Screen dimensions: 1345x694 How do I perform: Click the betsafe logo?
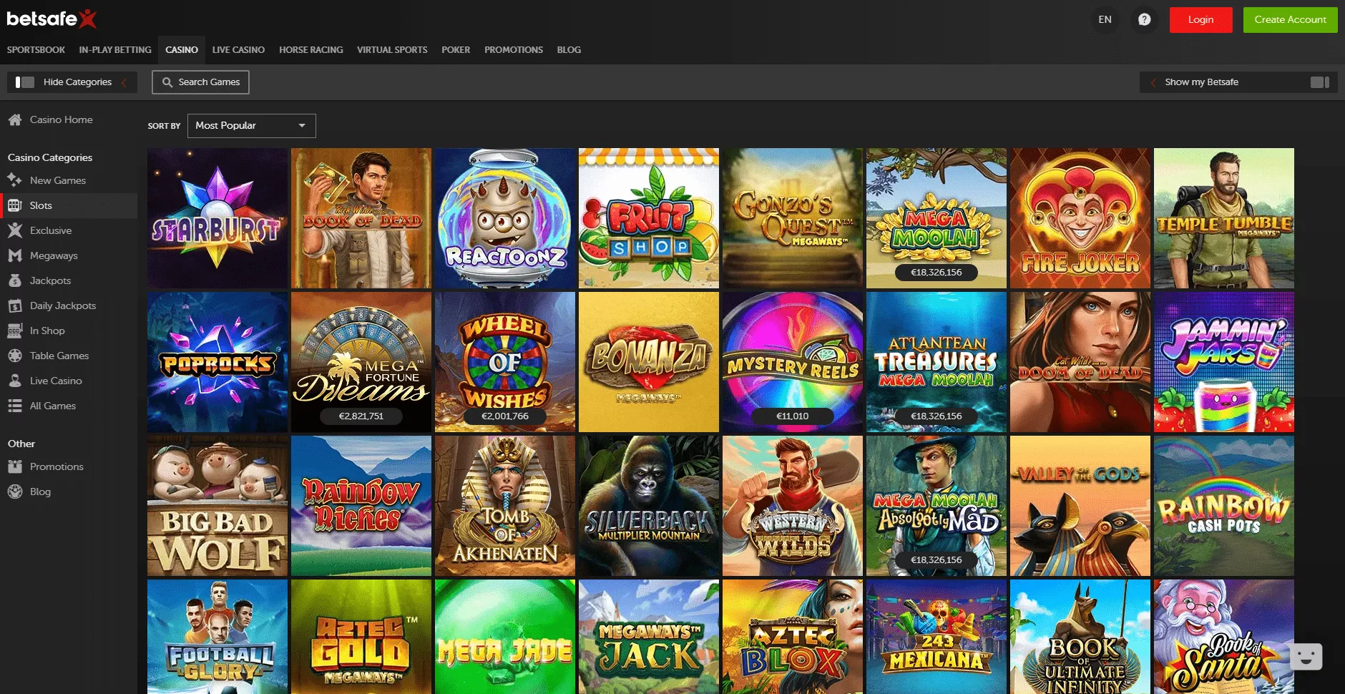51,19
